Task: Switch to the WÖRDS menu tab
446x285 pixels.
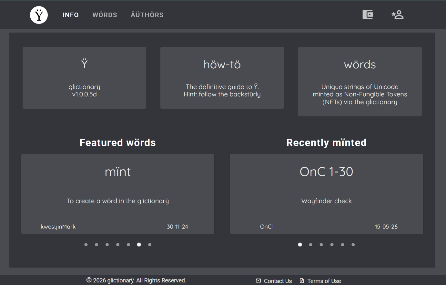Action: [105, 15]
